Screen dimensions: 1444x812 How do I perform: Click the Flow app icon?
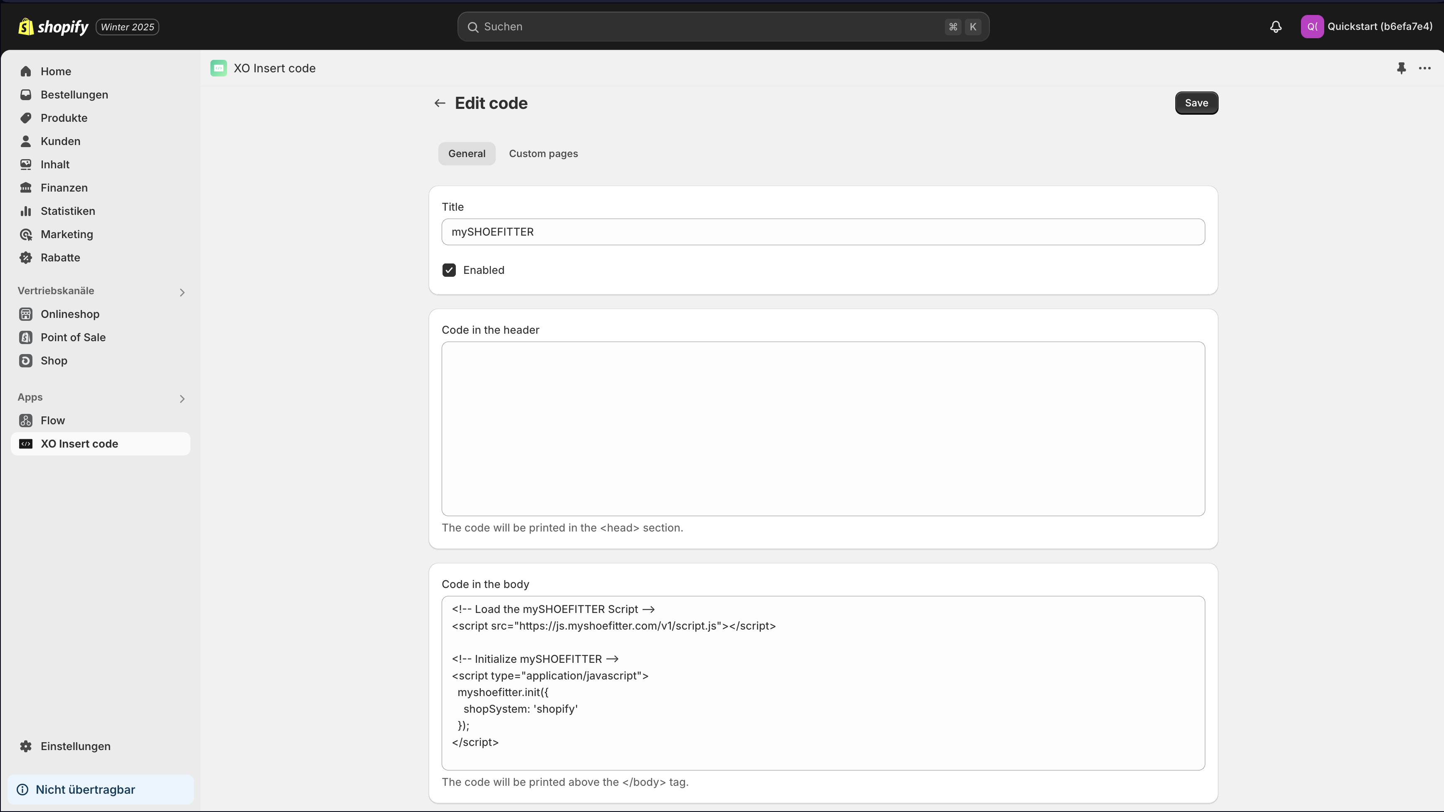(26, 420)
